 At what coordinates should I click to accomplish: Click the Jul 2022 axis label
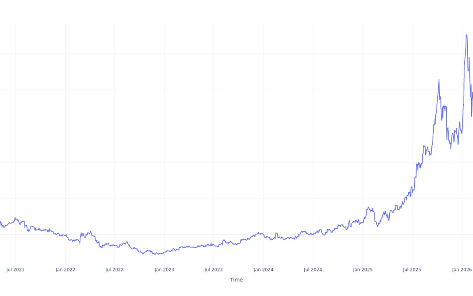coord(115,269)
